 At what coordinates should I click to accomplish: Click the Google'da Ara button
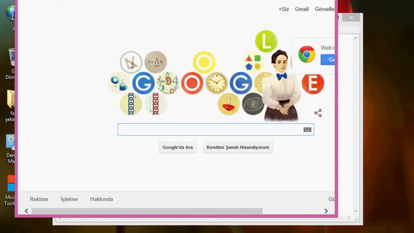[x=178, y=147]
